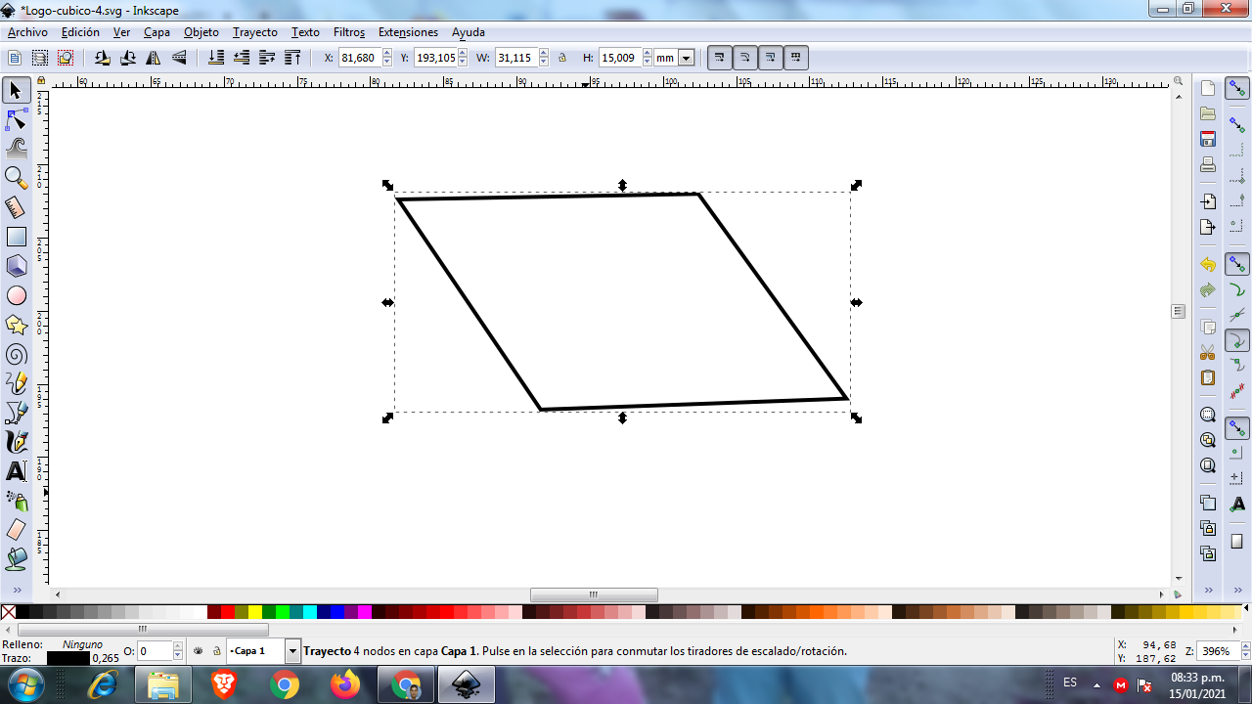Screen dimensions: 1252x704
Task: Select the Spray tool
Action: point(16,501)
